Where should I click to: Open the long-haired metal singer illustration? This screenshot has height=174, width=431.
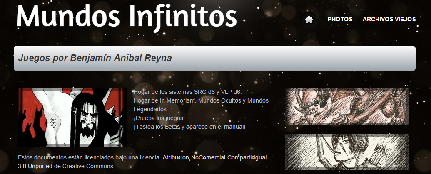(72, 117)
